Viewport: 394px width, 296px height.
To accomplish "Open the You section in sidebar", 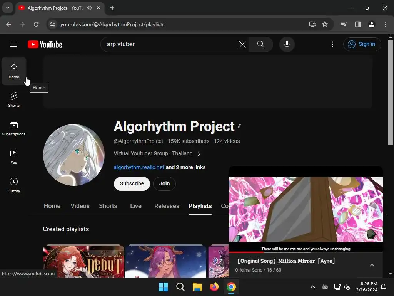I will point(14,156).
